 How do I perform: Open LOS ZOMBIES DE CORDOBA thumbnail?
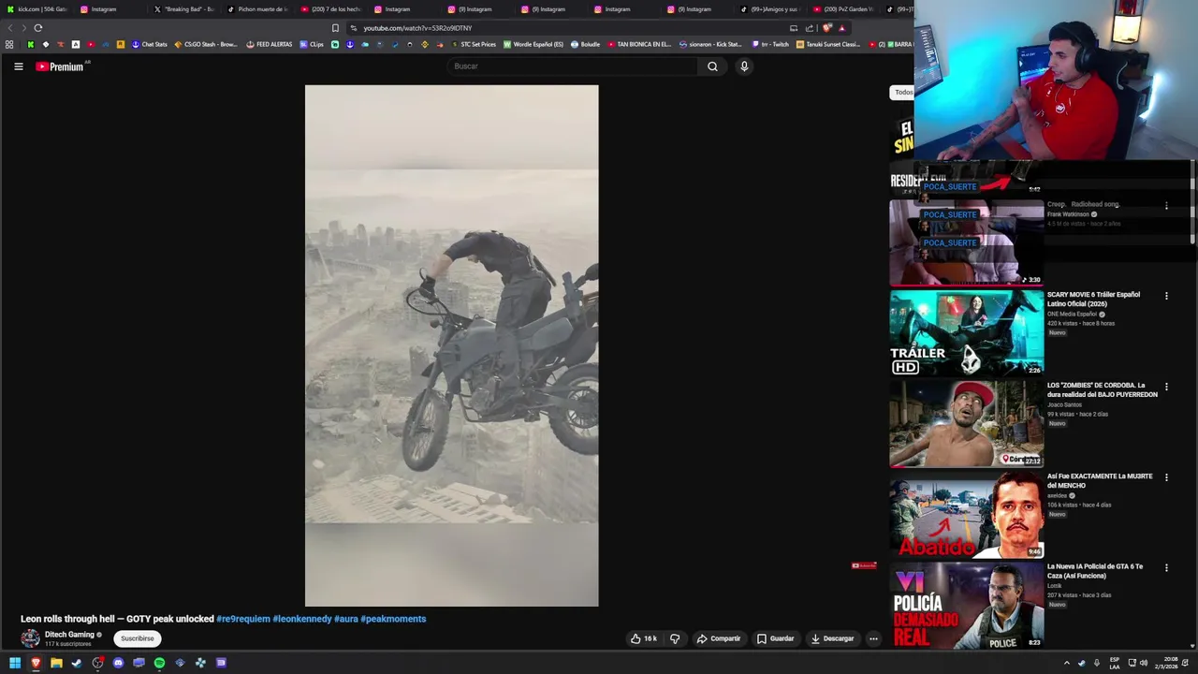[x=966, y=423]
